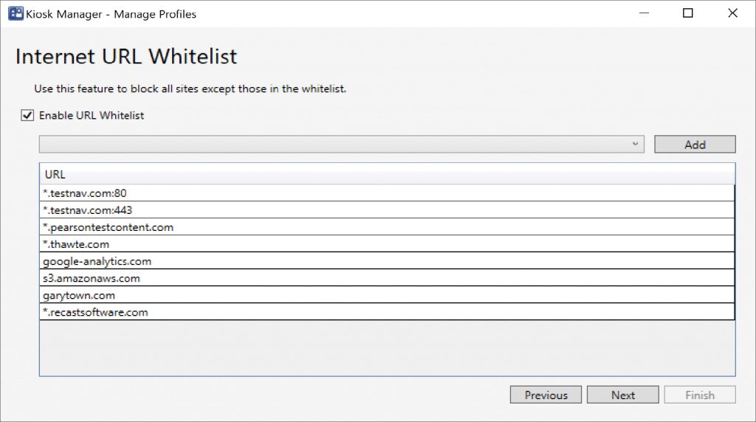Select the *.testnav.com:80 entry
Image resolution: width=756 pixels, height=422 pixels.
tap(86, 193)
